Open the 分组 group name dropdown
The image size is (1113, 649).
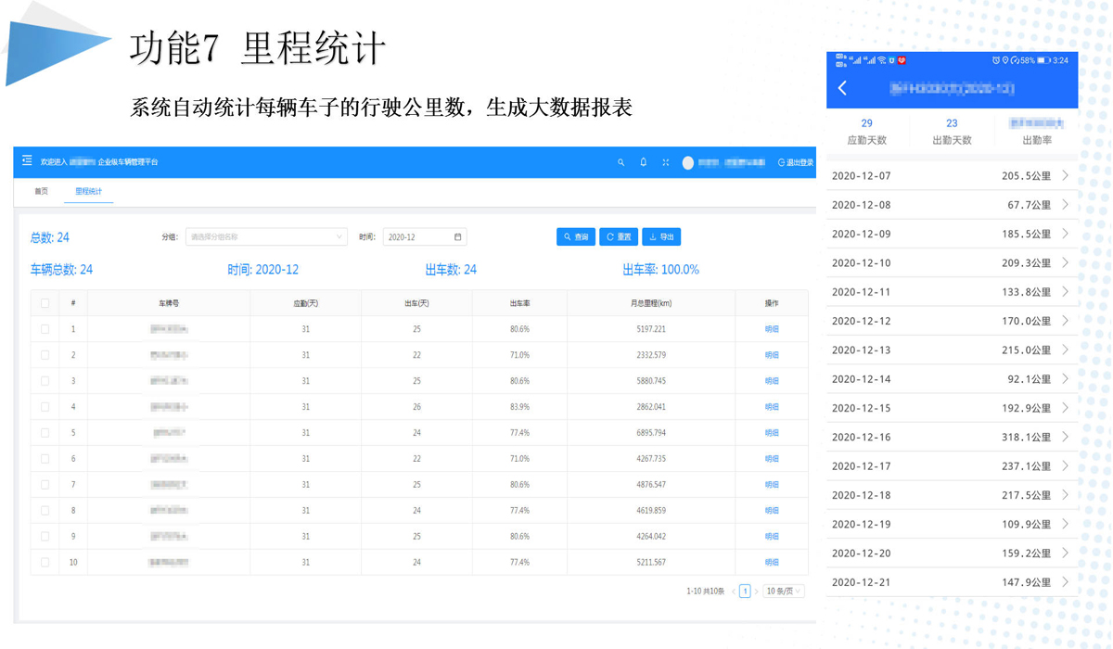pos(266,237)
